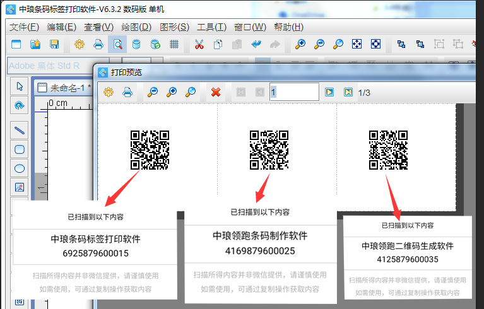Image resolution: width=484 pixels, height=309 pixels.
Task: Jump to last page in print preview
Action: tap(348, 92)
